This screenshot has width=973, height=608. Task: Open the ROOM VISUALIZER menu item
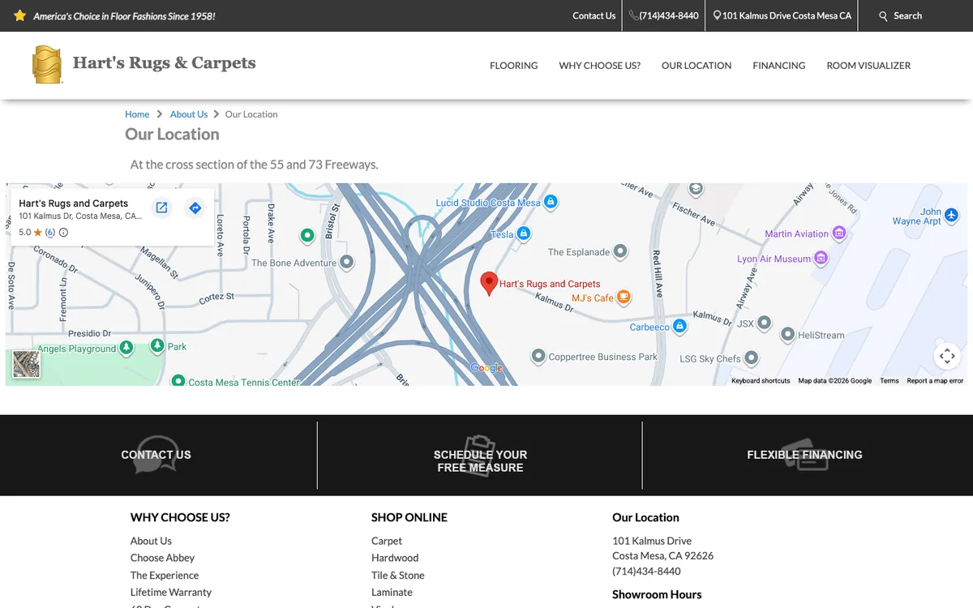pos(868,66)
